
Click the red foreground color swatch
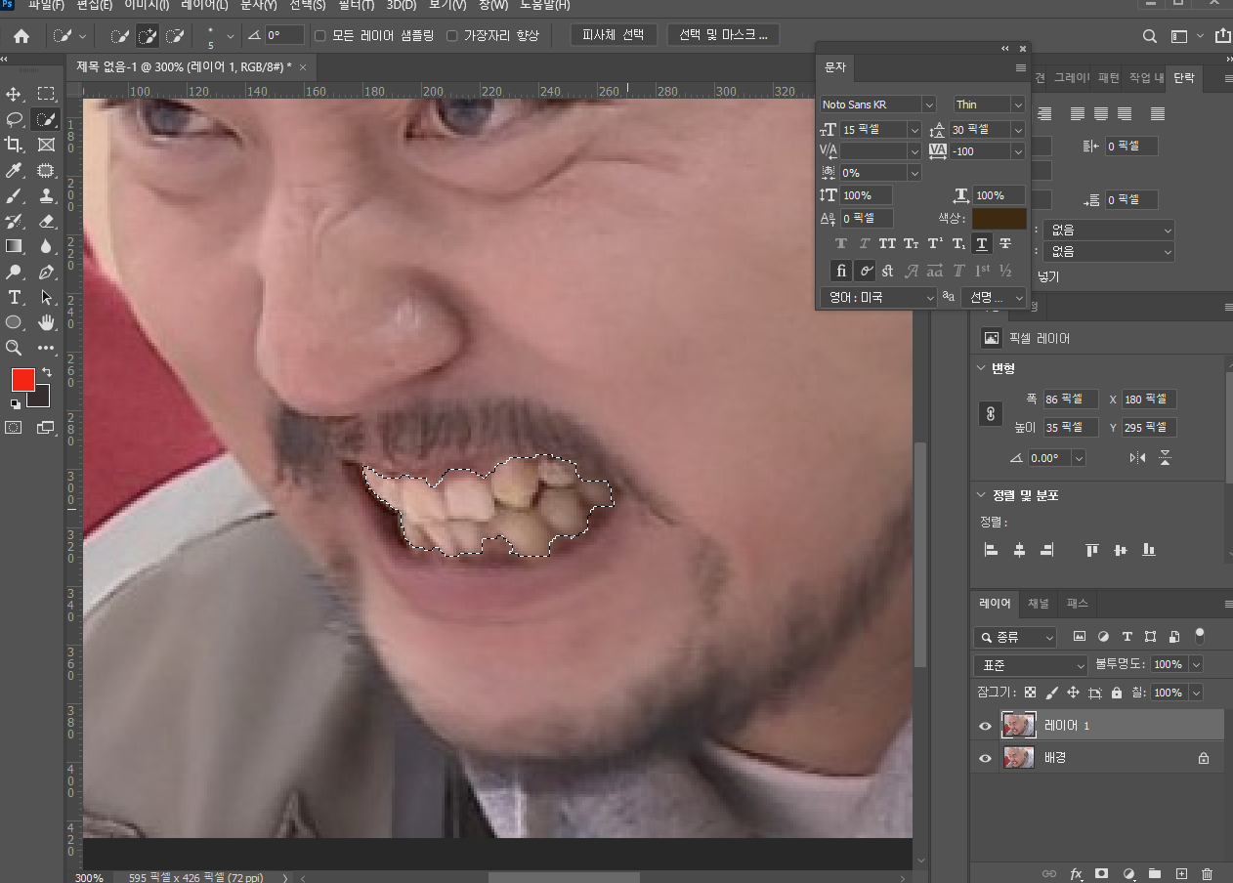[x=22, y=380]
